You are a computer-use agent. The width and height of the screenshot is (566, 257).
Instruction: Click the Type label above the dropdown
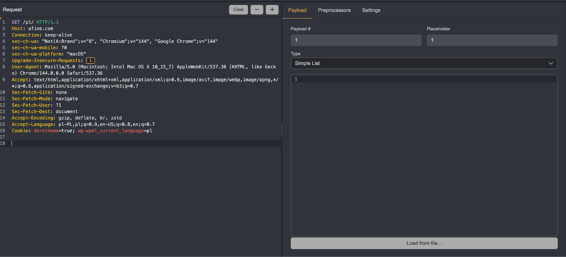tap(295, 54)
